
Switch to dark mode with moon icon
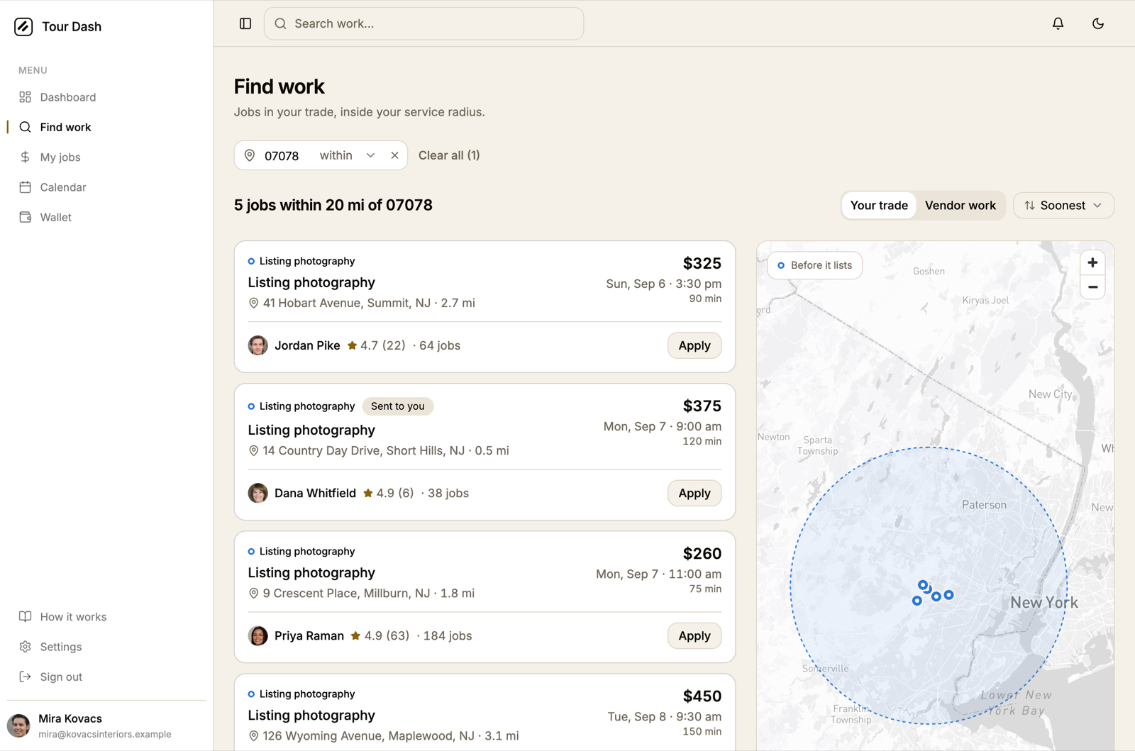click(x=1097, y=23)
